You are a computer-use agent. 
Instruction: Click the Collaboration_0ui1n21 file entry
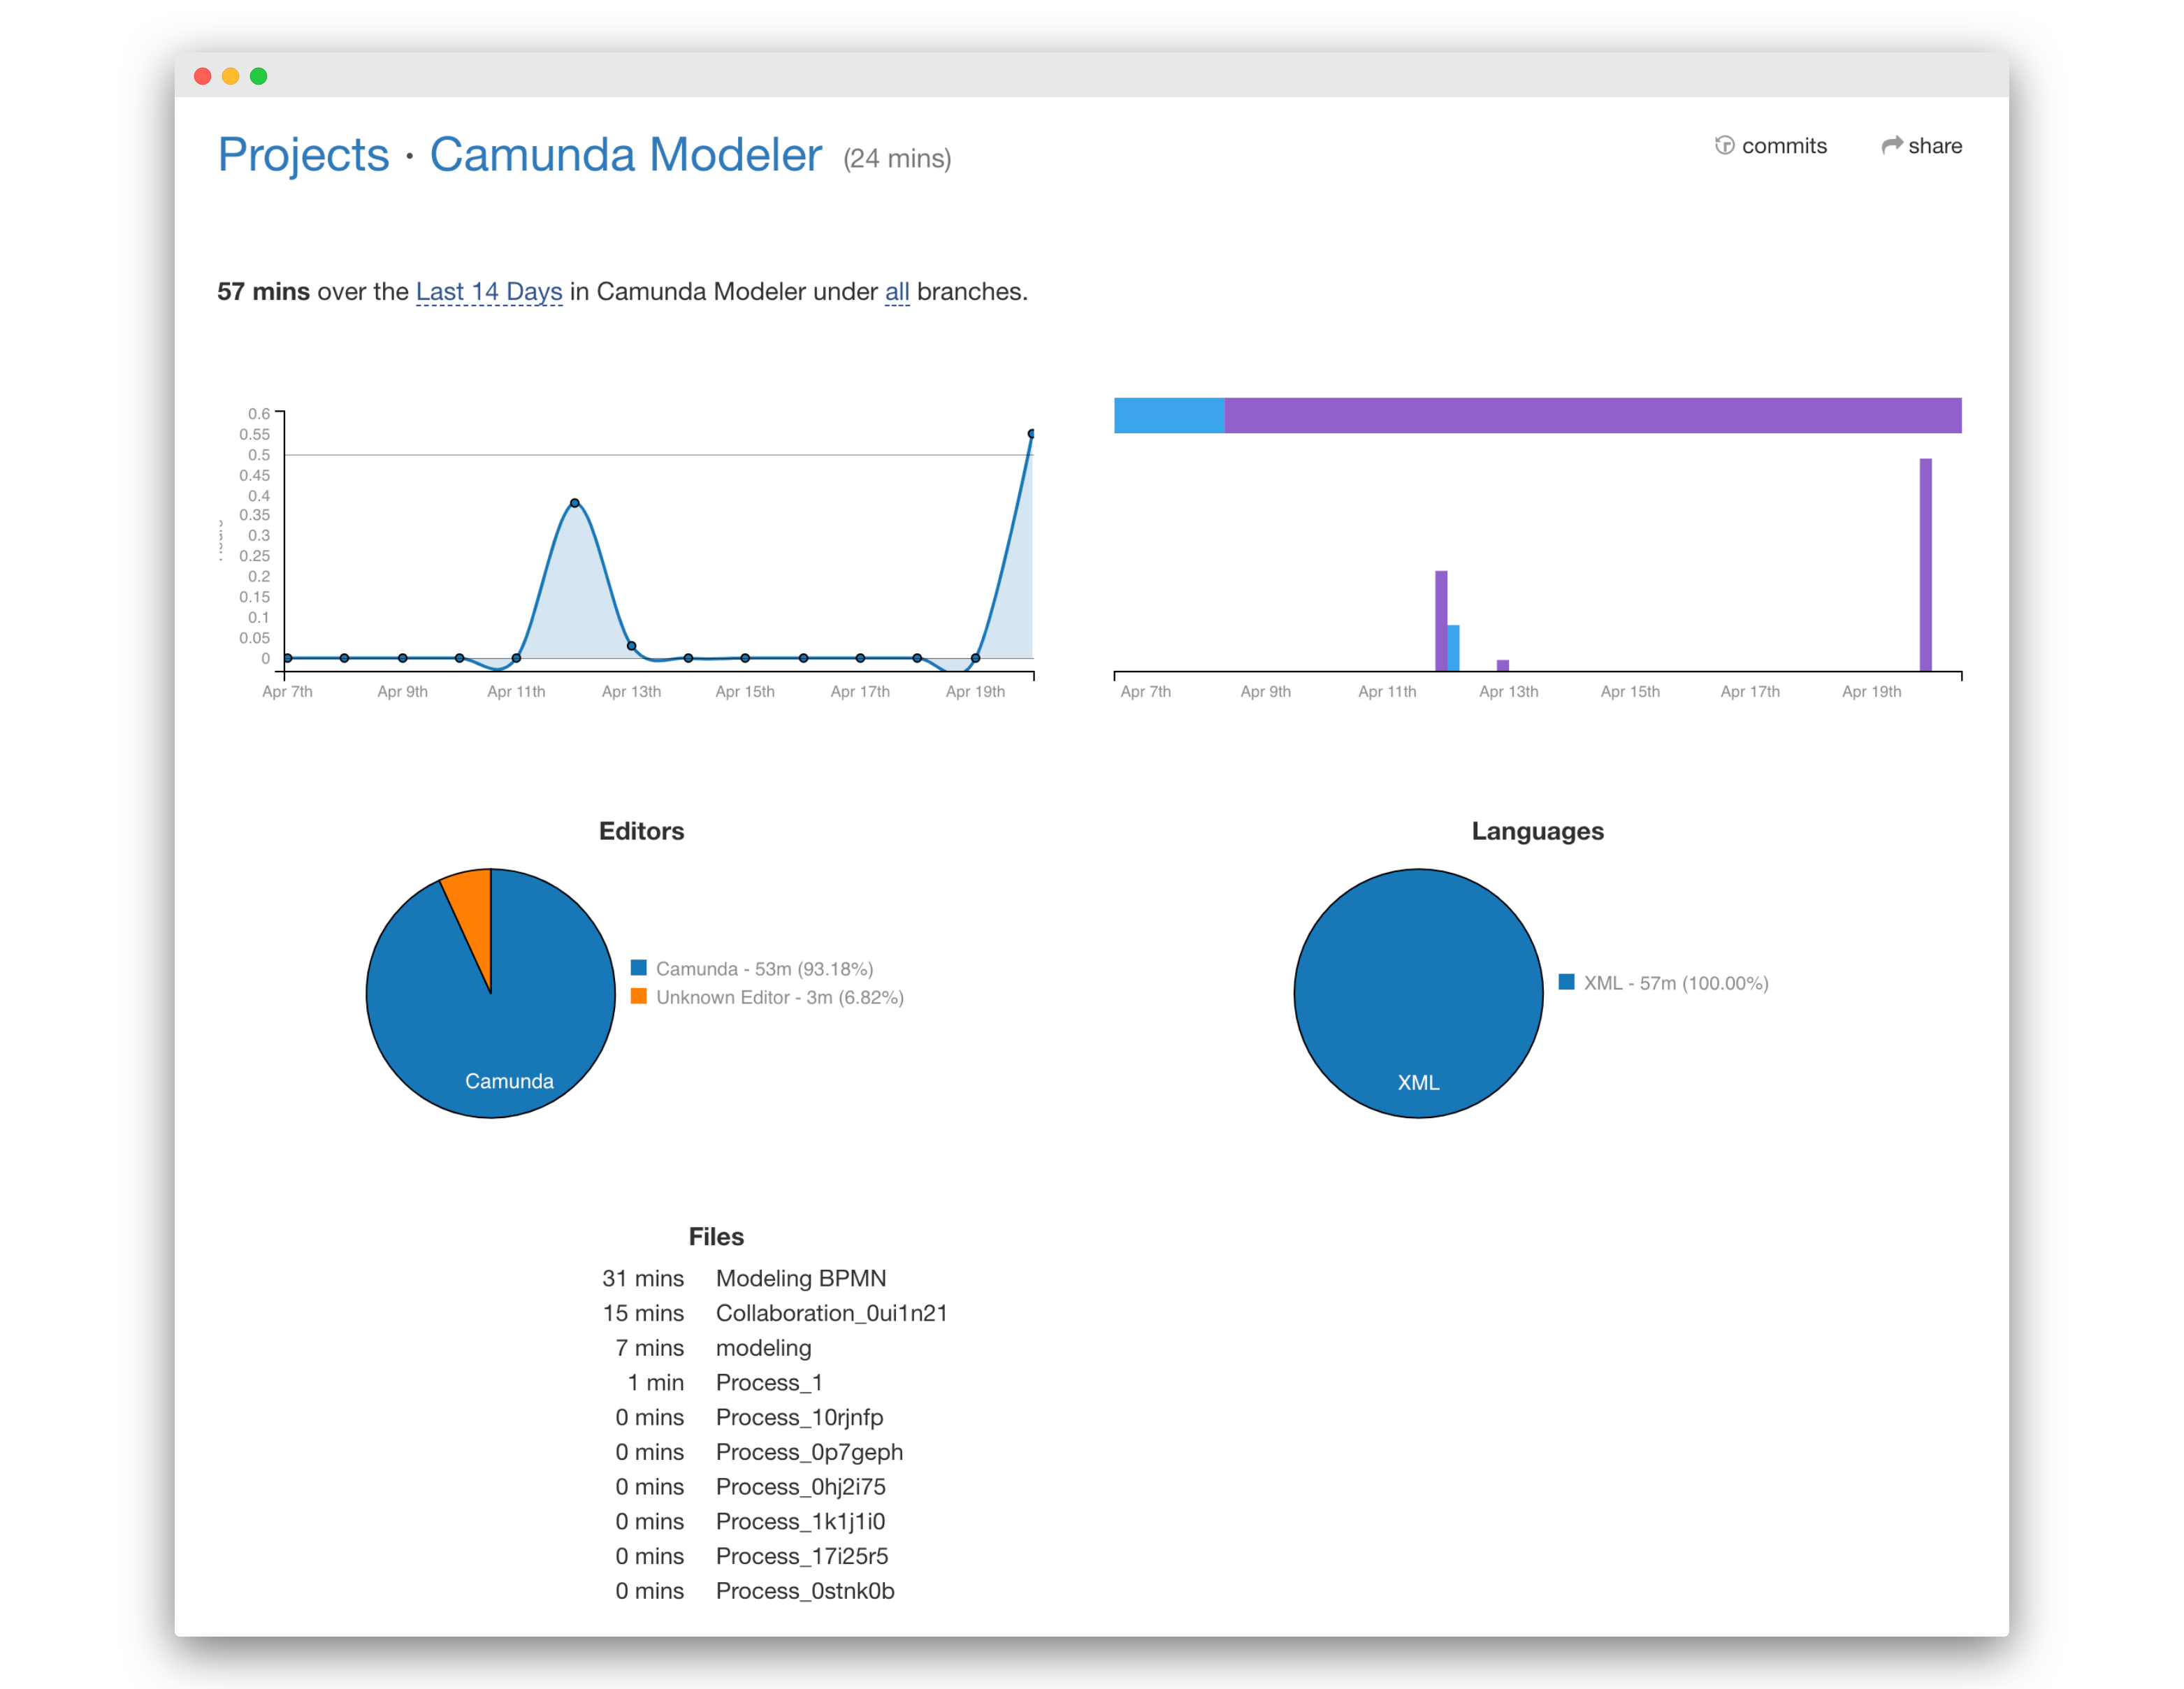point(831,1313)
